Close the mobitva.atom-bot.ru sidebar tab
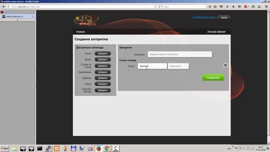Screen dimensions: 270x152 pyautogui.click(x=32, y=16)
